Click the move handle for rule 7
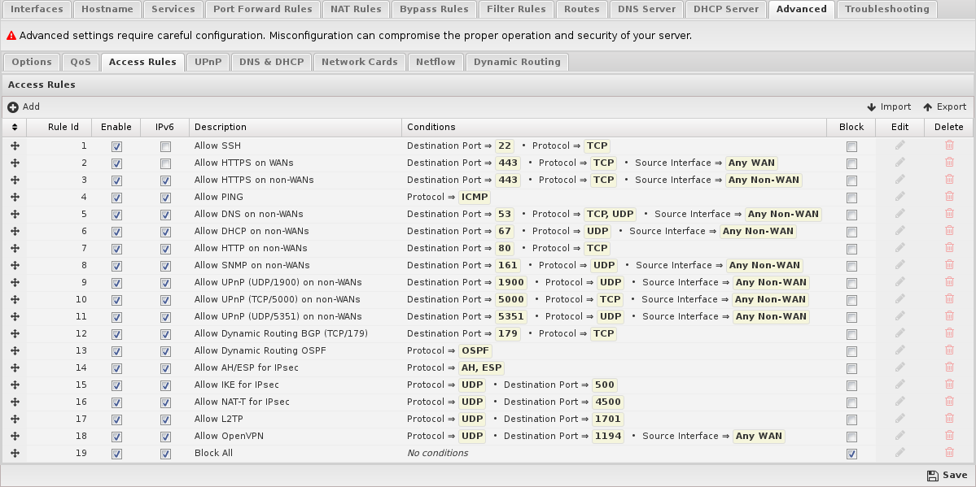The height and width of the screenshot is (487, 976). 15,248
